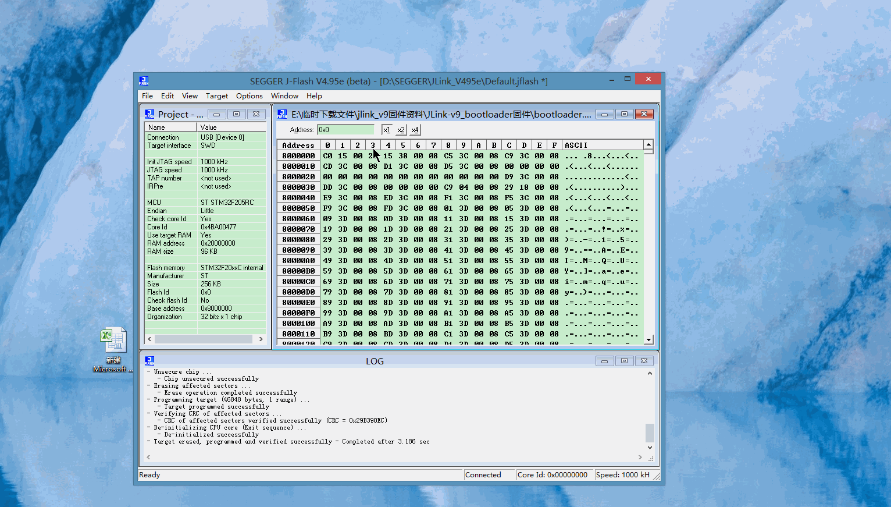Click the Address column header in hex view
The height and width of the screenshot is (507, 891).
click(x=298, y=145)
